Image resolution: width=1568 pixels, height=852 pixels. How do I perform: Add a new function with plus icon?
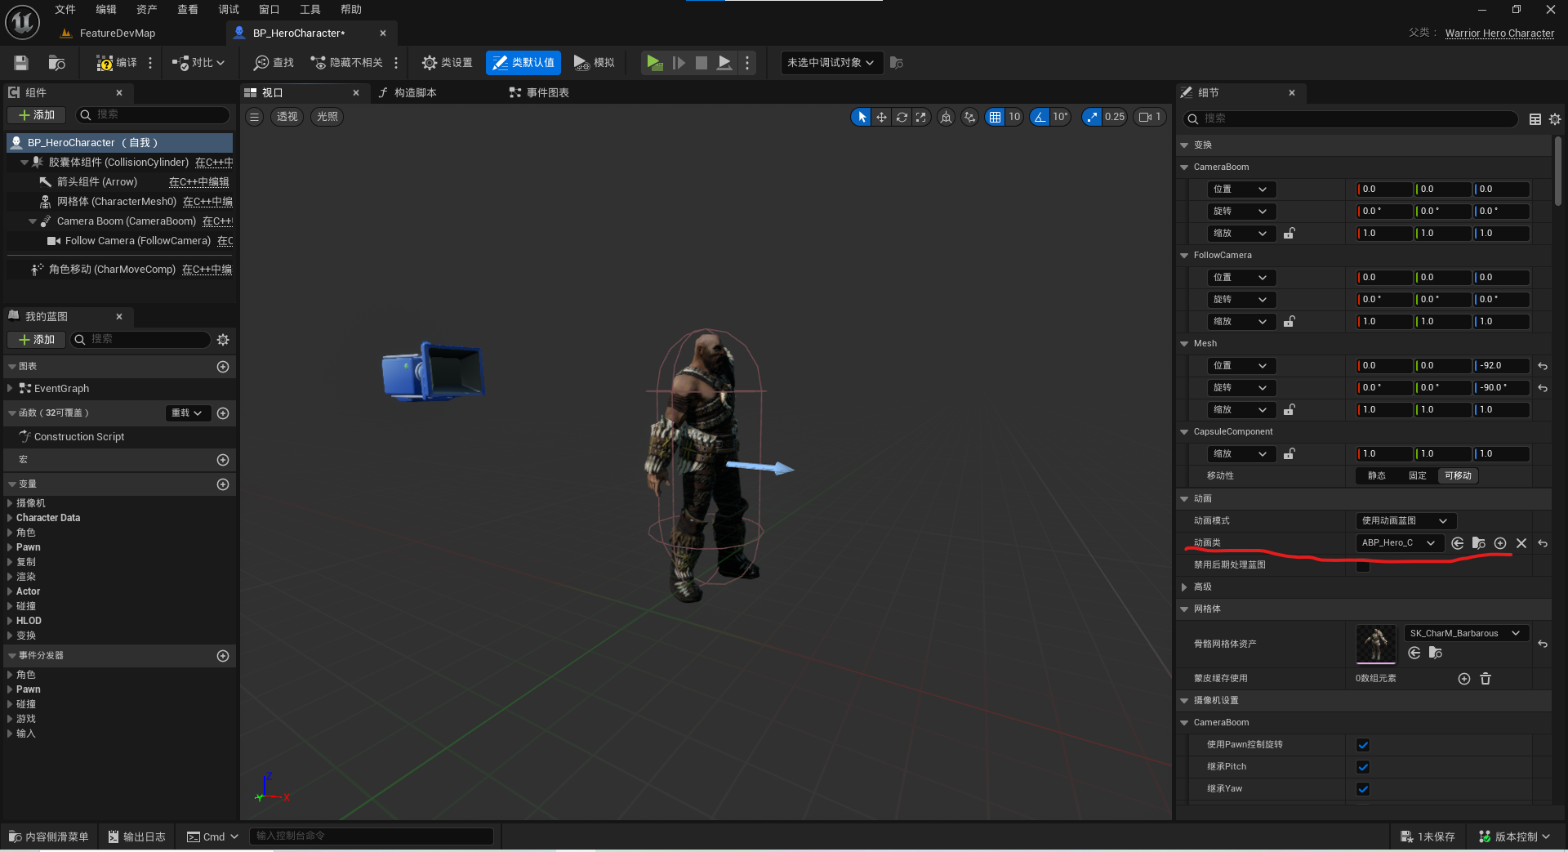pos(223,413)
